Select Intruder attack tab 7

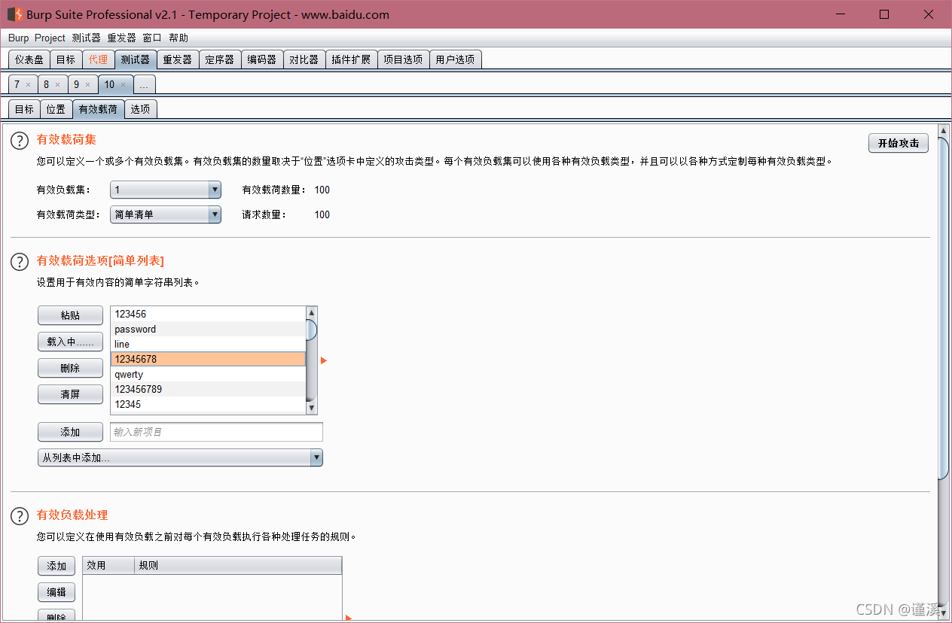pyautogui.click(x=17, y=84)
